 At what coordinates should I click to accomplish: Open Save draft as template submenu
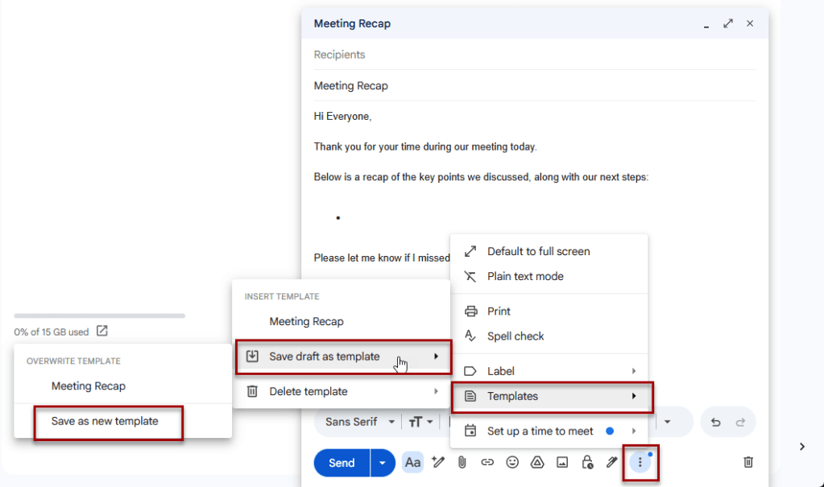pyautogui.click(x=342, y=356)
